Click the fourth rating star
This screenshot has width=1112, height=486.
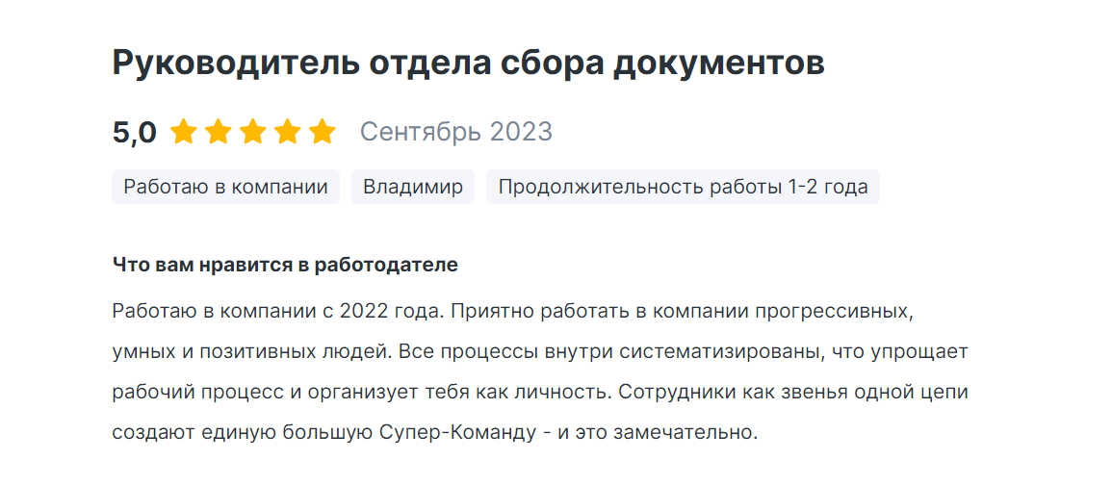pos(288,132)
